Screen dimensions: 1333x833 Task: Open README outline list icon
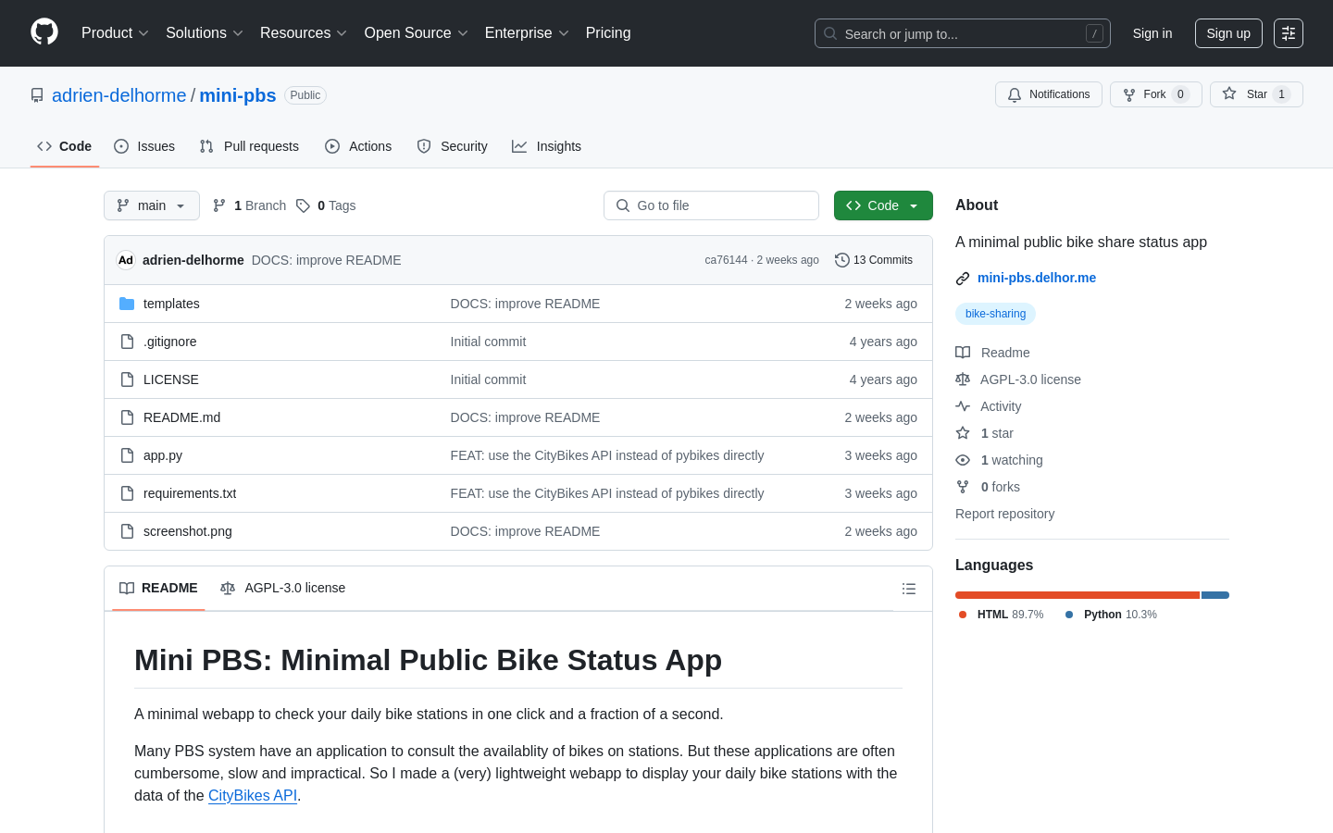[x=909, y=589]
